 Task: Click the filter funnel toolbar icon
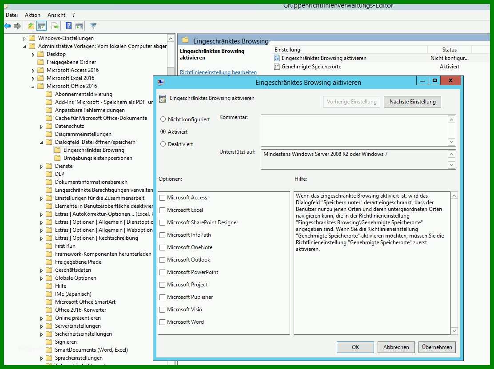click(93, 26)
